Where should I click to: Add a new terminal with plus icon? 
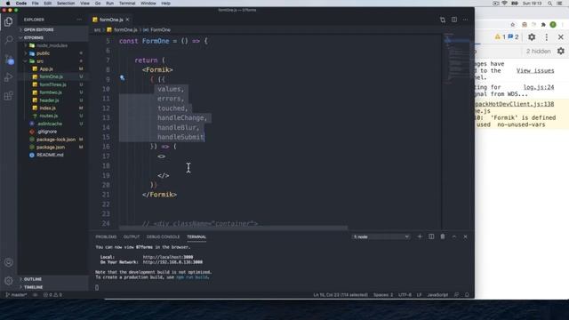420,236
